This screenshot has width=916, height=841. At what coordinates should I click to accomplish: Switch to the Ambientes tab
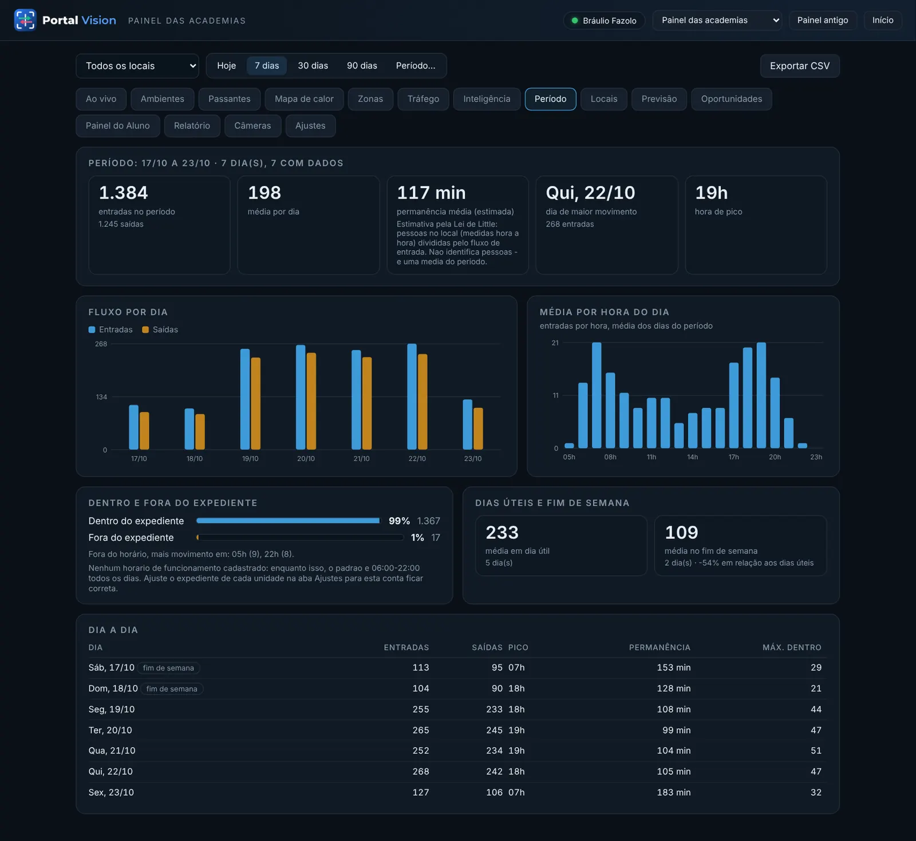coord(163,99)
